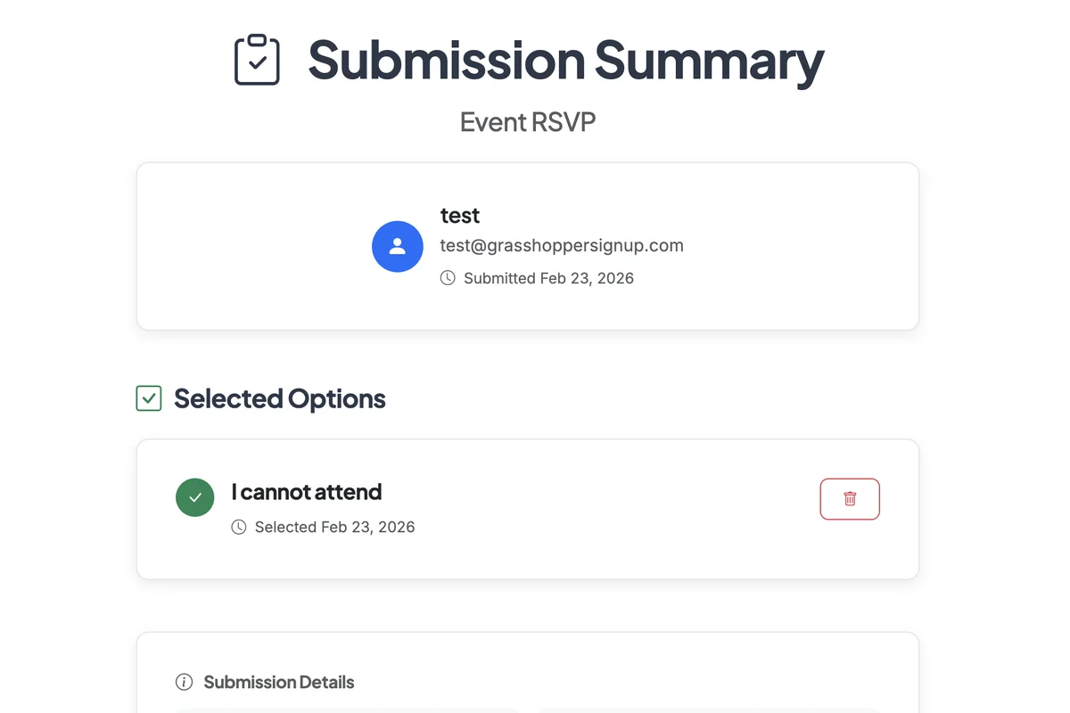Select the "I cannot attend" option label
Image resolution: width=1070 pixels, height=713 pixels.
pos(307,492)
